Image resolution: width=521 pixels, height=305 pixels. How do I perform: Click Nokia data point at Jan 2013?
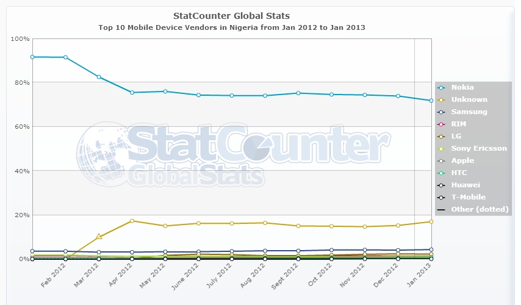431,101
